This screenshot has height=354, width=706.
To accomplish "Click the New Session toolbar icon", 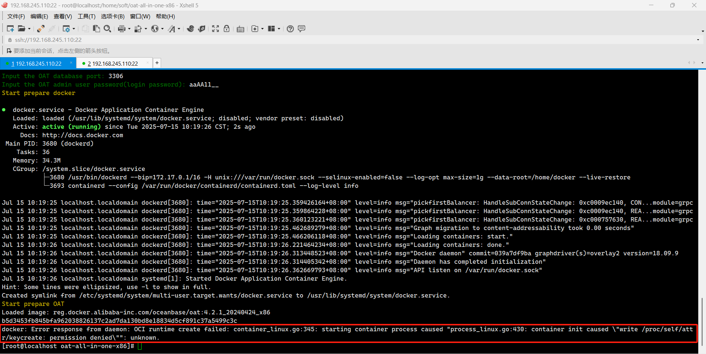I will pos(10,29).
